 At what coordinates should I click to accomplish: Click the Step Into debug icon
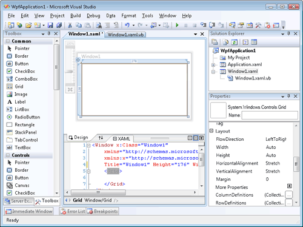click(x=203, y=25)
